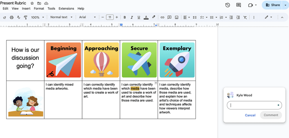The width and height of the screenshot is (289, 138).
Task: Increase font size with the plus button
Action: pyautogui.click(x=117, y=17)
